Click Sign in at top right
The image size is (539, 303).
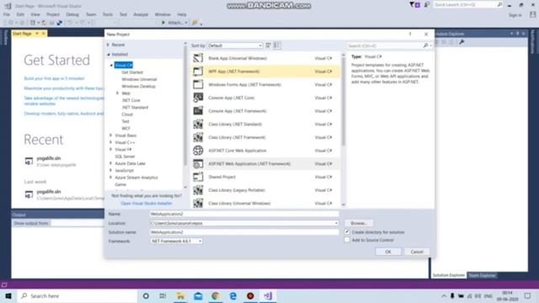point(515,15)
